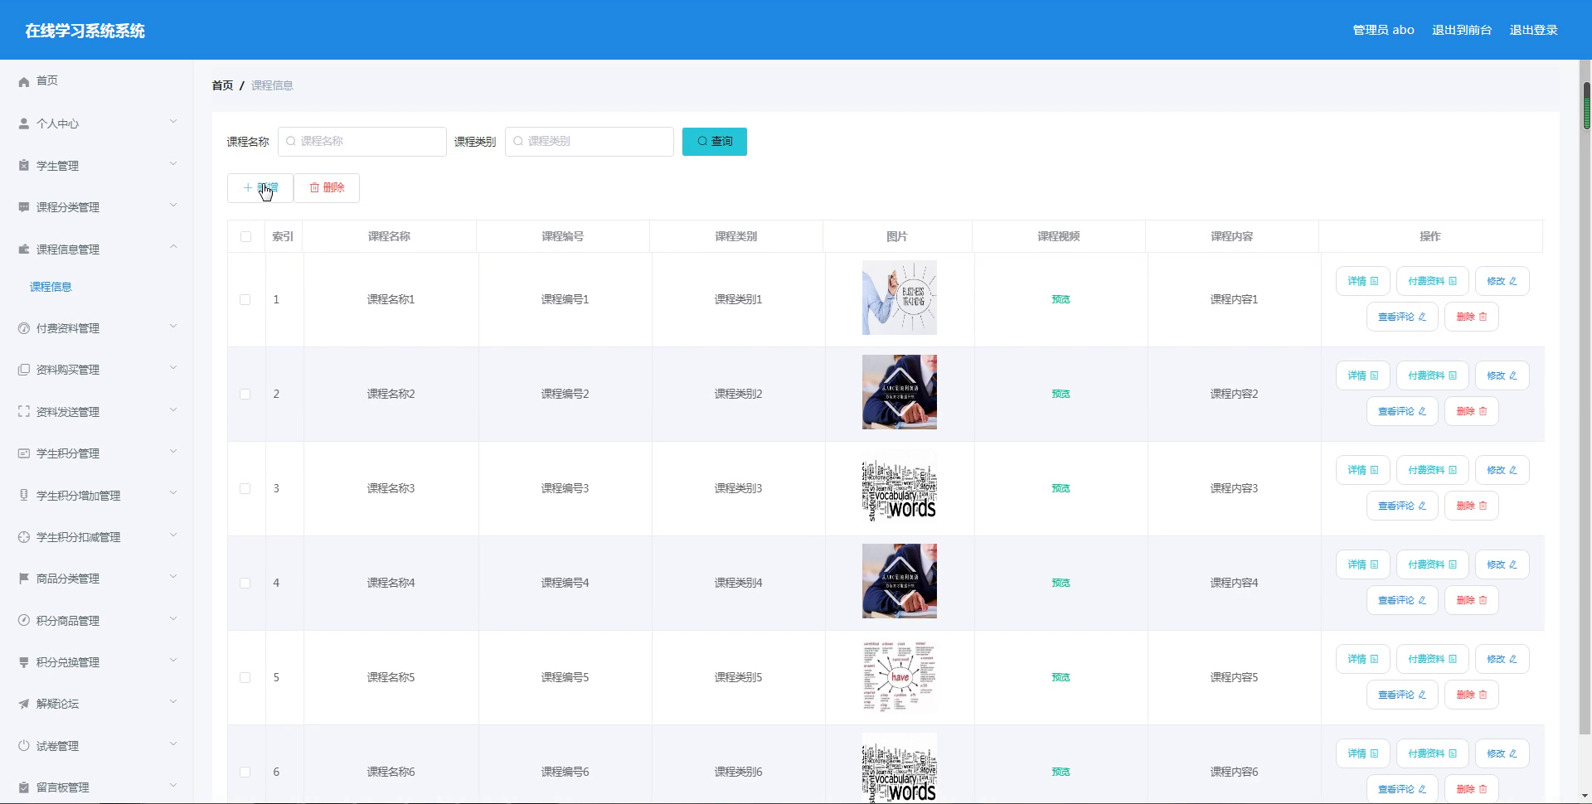Screen dimensions: 1592x804
Task: Open the 积分兑换管理 menu item
Action: click(96, 662)
